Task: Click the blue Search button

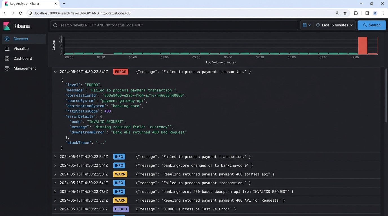Action: [372, 25]
